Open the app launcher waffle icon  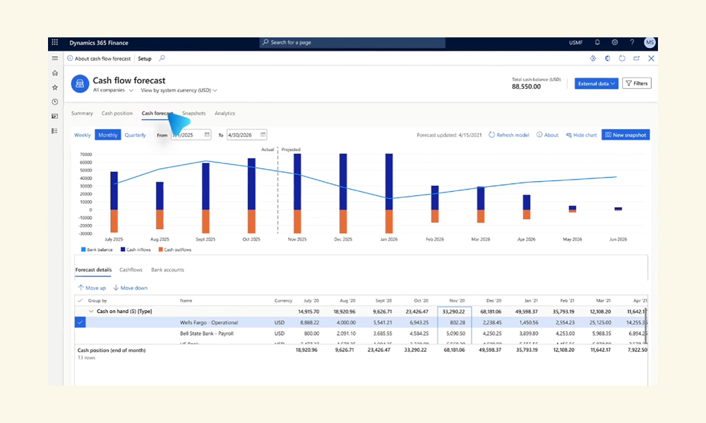pyautogui.click(x=54, y=42)
